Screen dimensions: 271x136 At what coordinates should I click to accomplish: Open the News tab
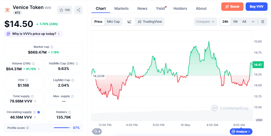(x=143, y=8)
